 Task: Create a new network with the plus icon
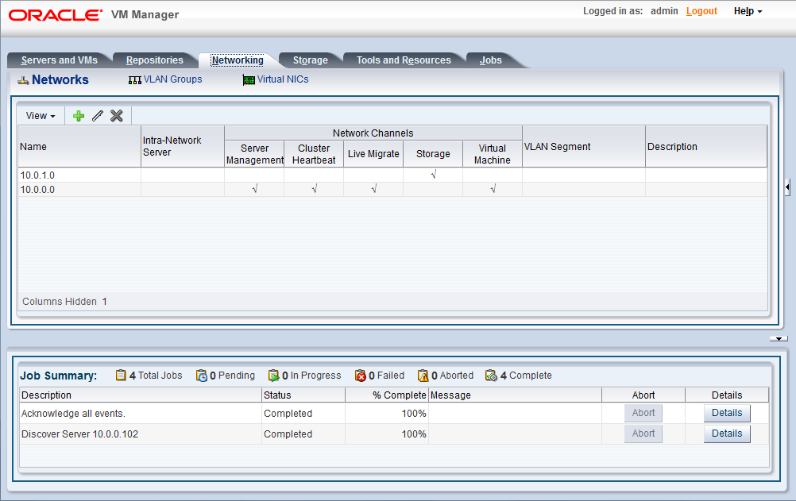pos(78,115)
